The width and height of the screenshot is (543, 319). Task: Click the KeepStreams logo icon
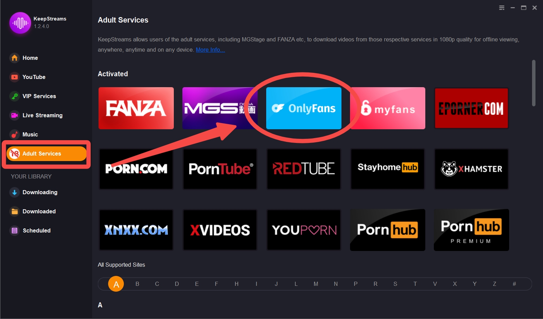point(20,23)
